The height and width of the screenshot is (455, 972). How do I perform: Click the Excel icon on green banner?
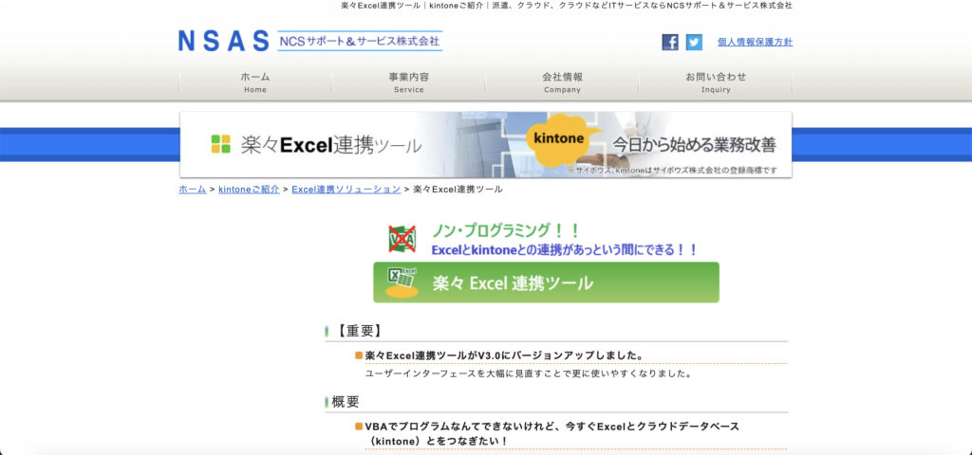402,282
